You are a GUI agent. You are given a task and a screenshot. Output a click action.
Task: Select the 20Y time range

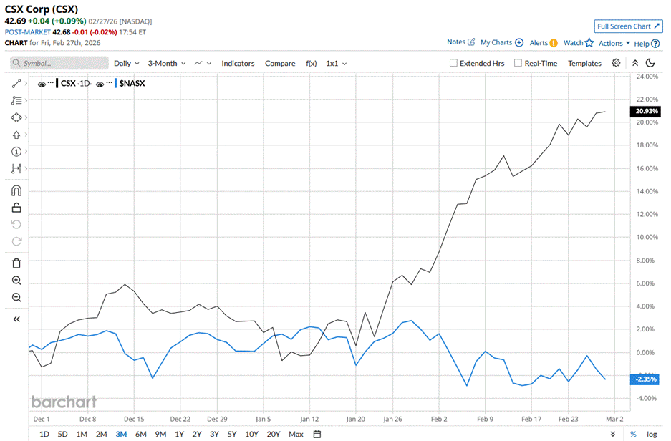(274, 434)
